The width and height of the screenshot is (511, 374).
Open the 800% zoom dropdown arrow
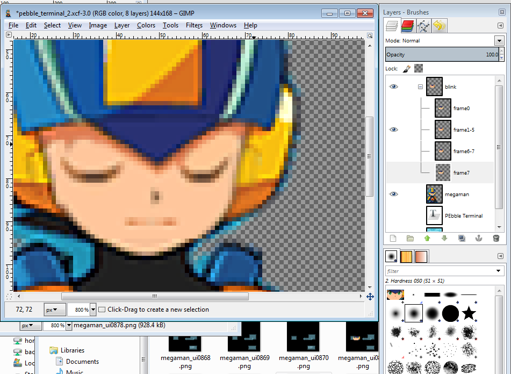point(93,310)
